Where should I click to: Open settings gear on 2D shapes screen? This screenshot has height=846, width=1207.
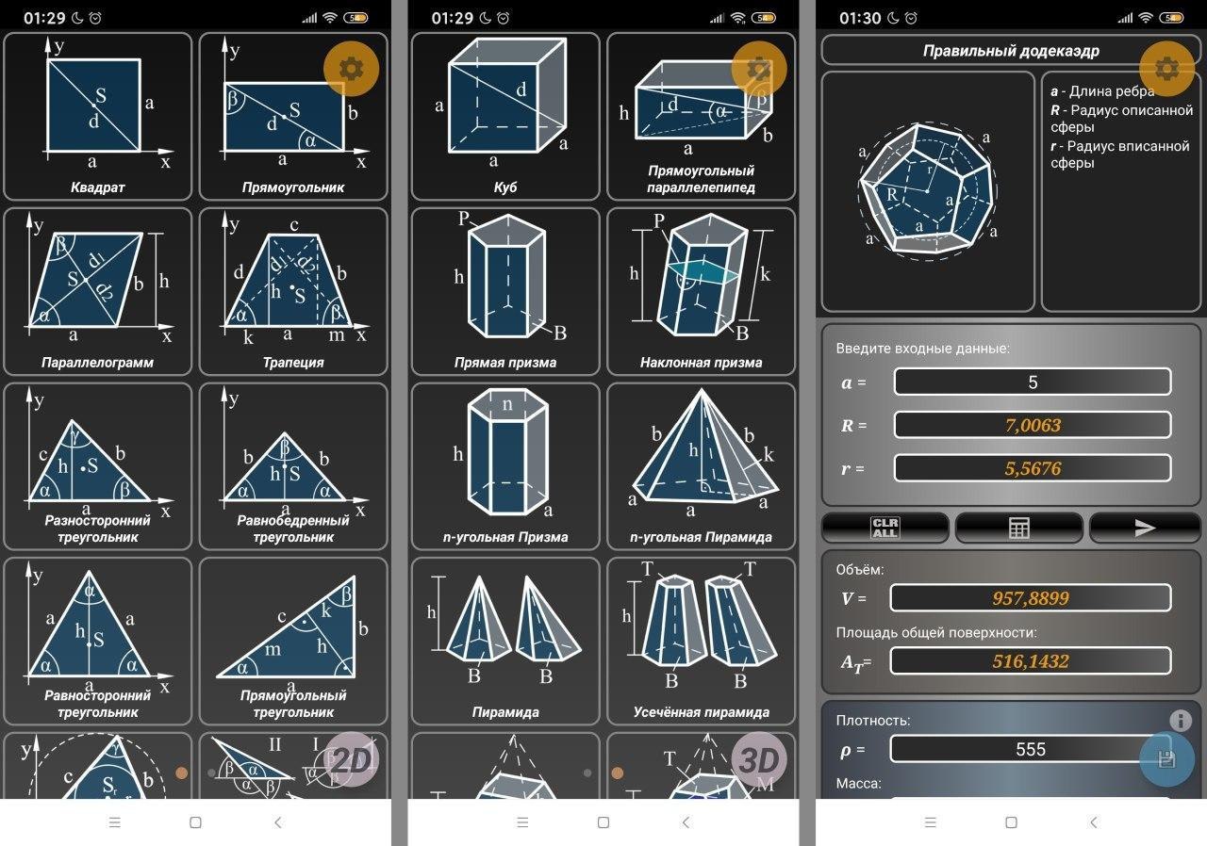(351, 68)
